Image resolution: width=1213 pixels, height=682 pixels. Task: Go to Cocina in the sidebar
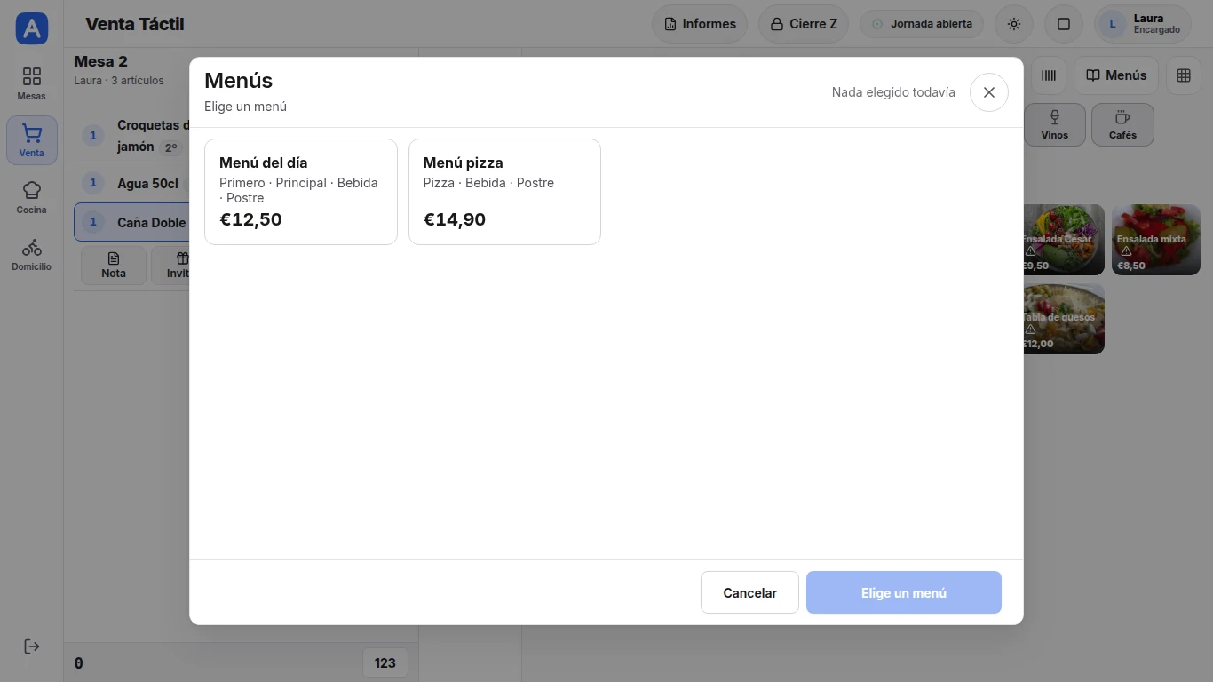pyautogui.click(x=32, y=197)
